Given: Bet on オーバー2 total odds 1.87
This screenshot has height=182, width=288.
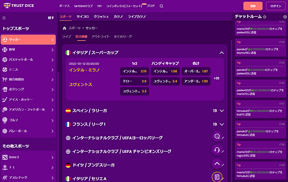Looking at the screenshot, I should tap(196, 71).
